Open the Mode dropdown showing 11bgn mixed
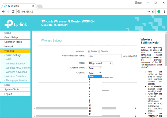 (100, 63)
